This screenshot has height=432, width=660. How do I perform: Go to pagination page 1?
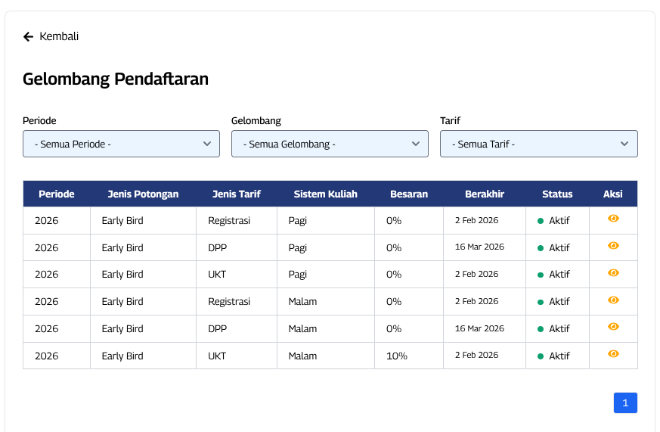(x=625, y=403)
